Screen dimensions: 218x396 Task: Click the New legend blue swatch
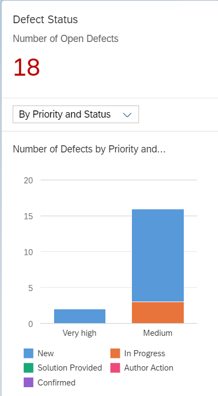(29, 353)
